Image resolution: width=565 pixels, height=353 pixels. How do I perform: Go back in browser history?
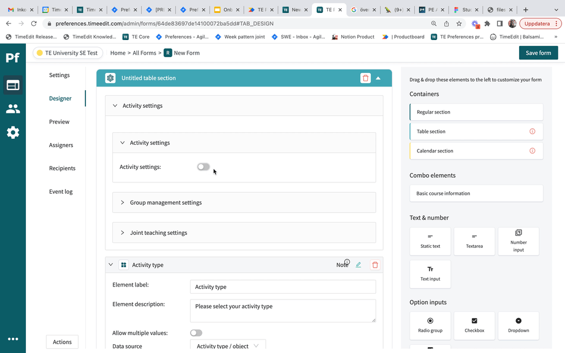coord(9,24)
